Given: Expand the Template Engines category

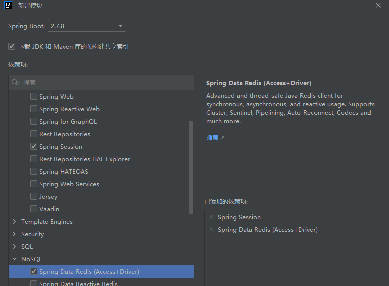Looking at the screenshot, I should (x=15, y=222).
